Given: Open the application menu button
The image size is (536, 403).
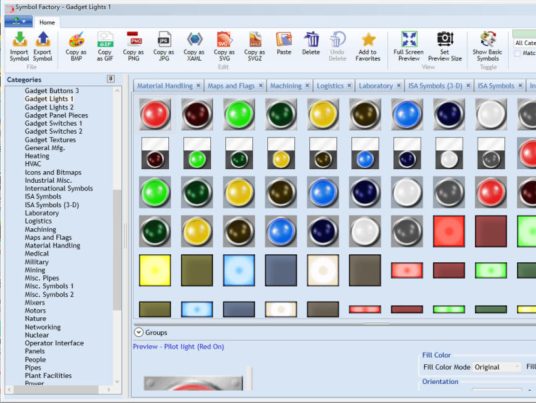Looking at the screenshot, I should [x=18, y=22].
